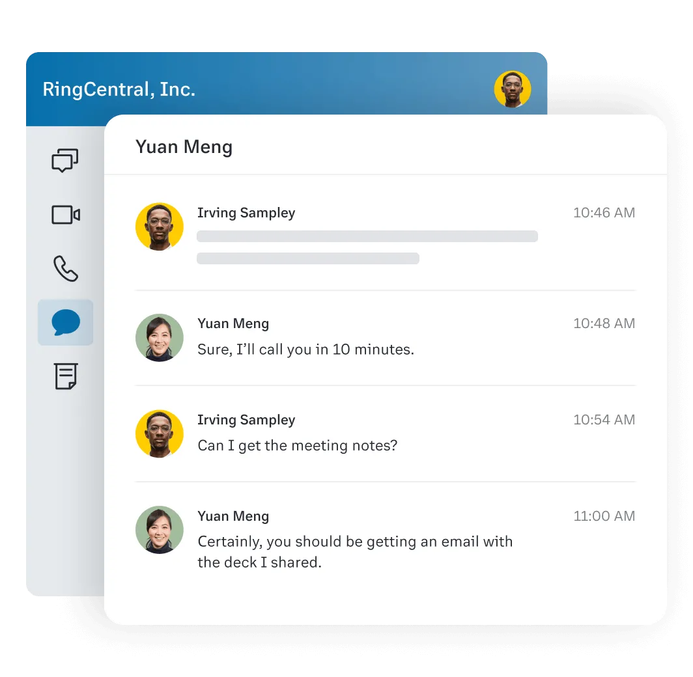Click the 11:00 AM timestamp

click(604, 516)
